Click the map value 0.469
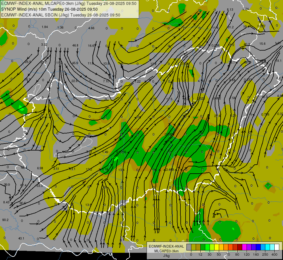The width and height of the screenshot is (283, 260). 170,170
